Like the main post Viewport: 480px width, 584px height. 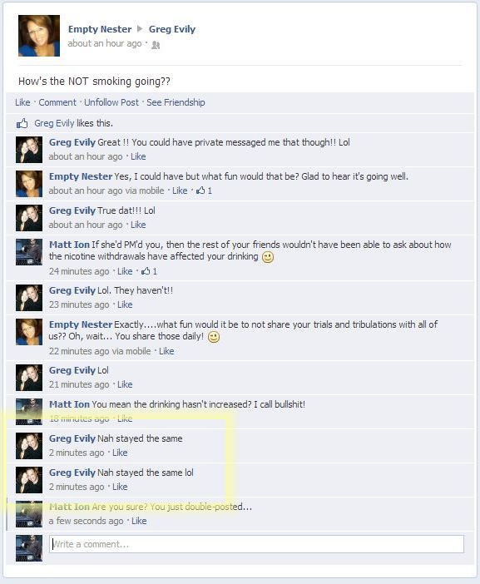[x=22, y=102]
